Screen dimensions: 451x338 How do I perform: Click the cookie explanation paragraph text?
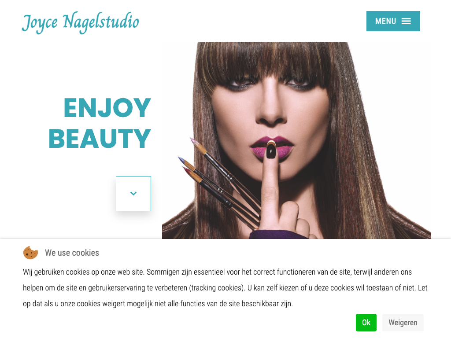[225, 288]
